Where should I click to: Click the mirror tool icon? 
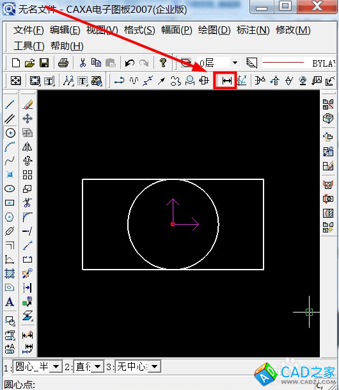(28, 147)
